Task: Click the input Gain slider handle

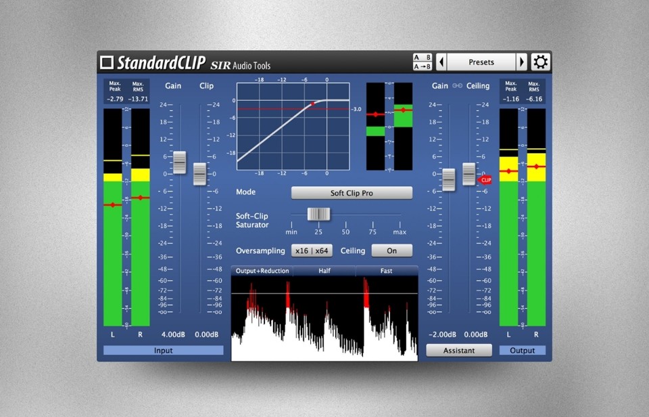Action: (180, 162)
